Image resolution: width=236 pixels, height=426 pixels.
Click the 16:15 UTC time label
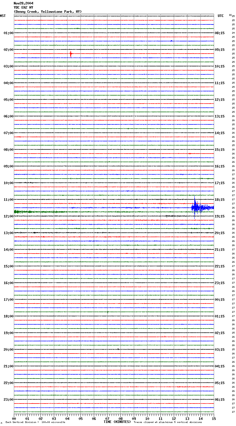click(220, 166)
